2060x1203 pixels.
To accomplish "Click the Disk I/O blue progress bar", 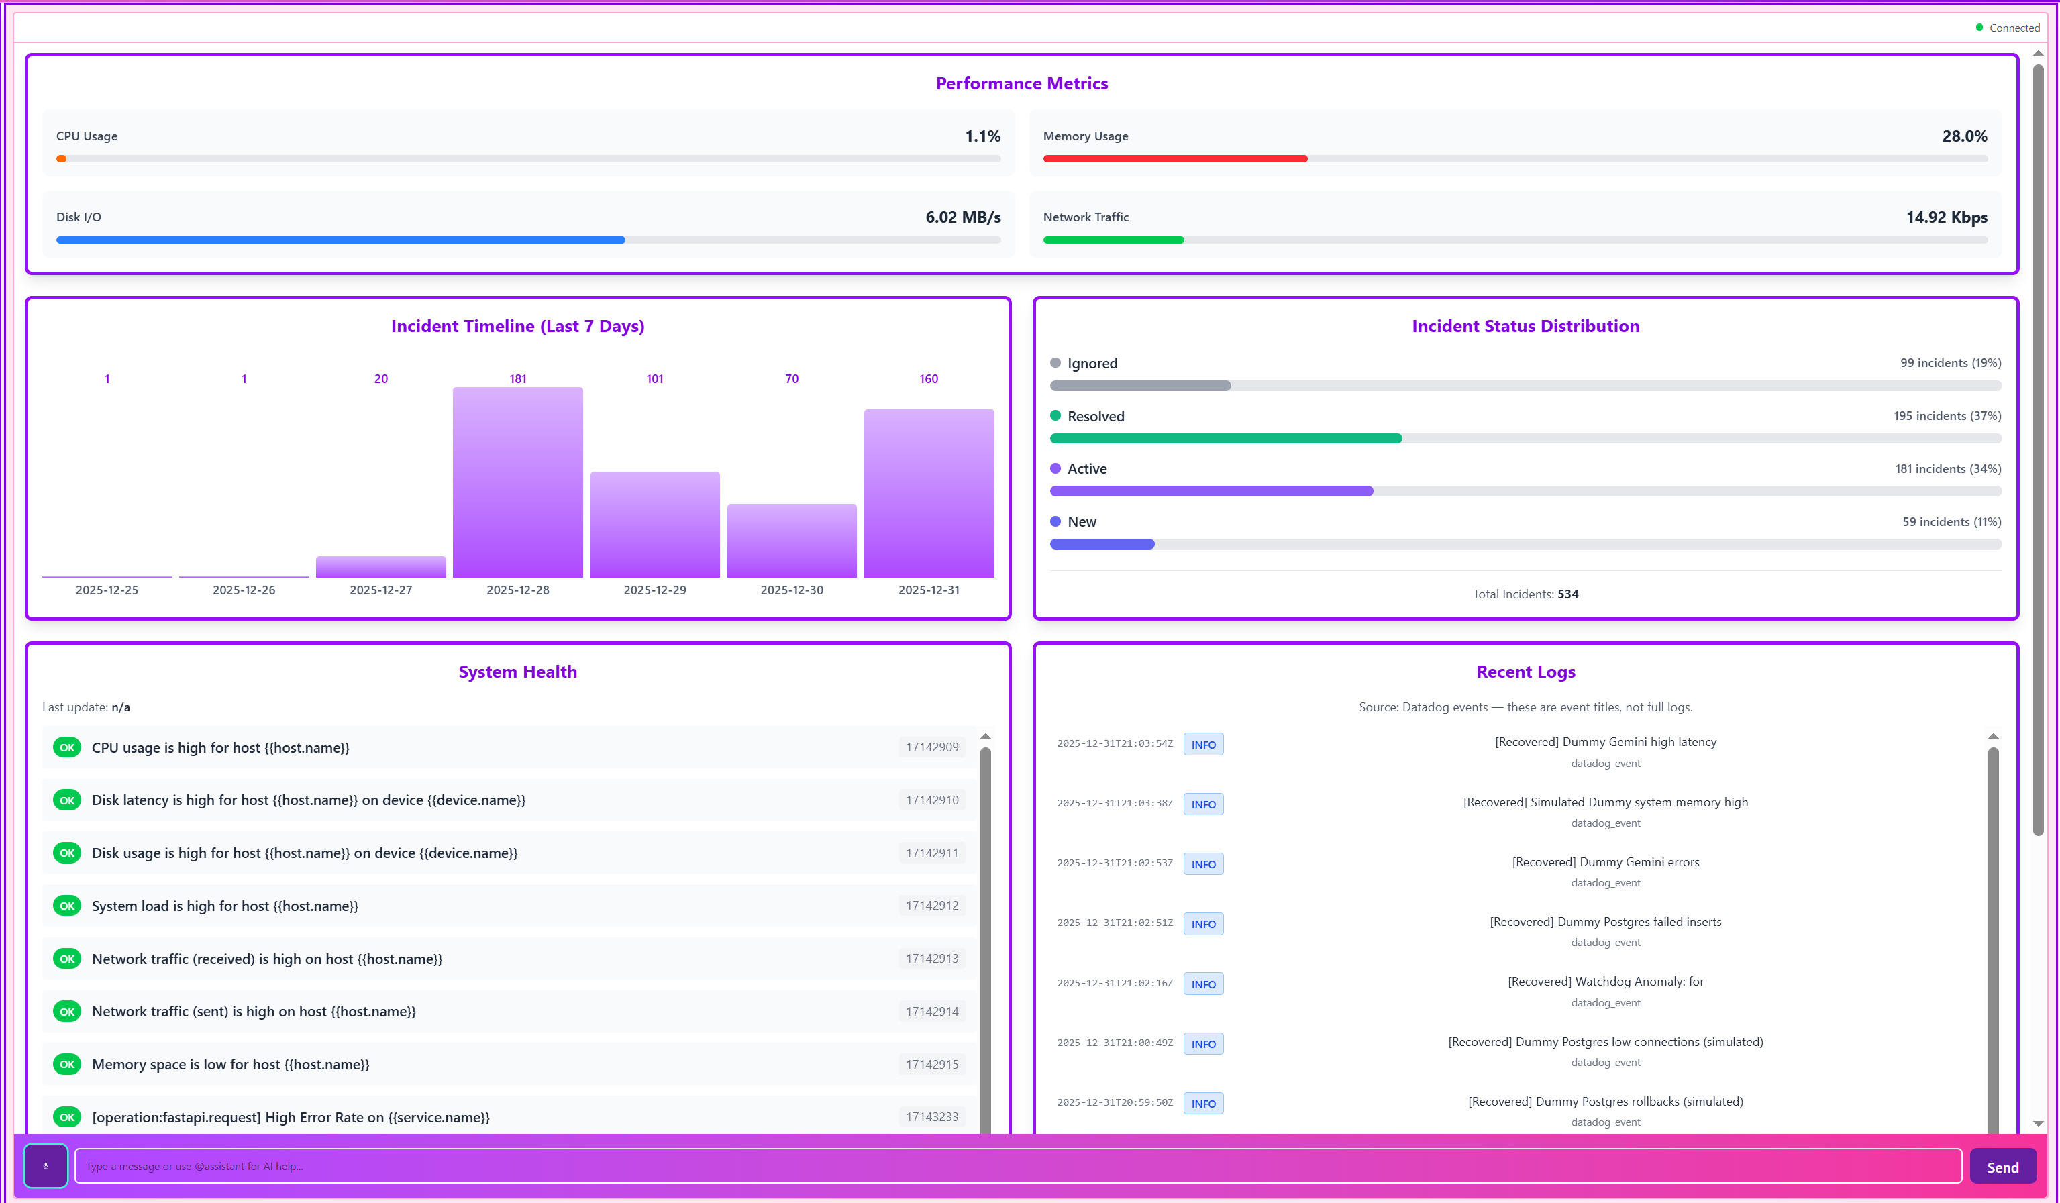I will point(340,240).
